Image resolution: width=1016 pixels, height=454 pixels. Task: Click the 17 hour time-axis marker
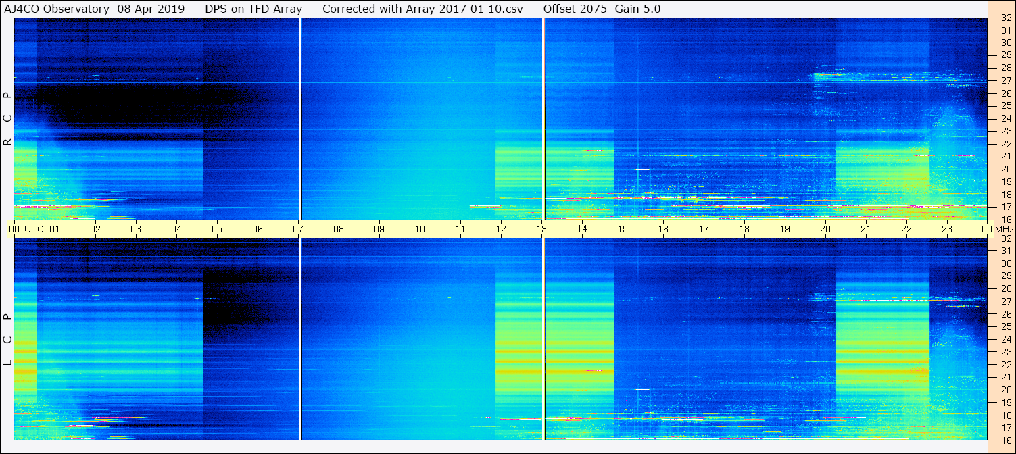(x=704, y=229)
